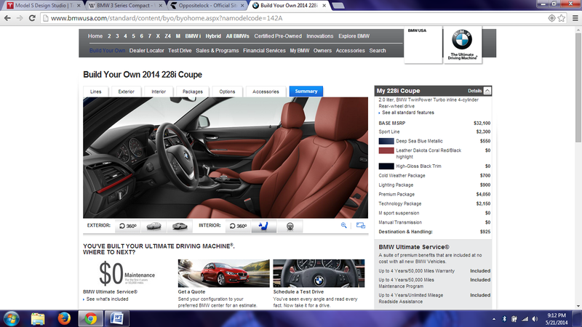Show hidden tray icons arrow
The image size is (582, 327).
click(x=494, y=319)
